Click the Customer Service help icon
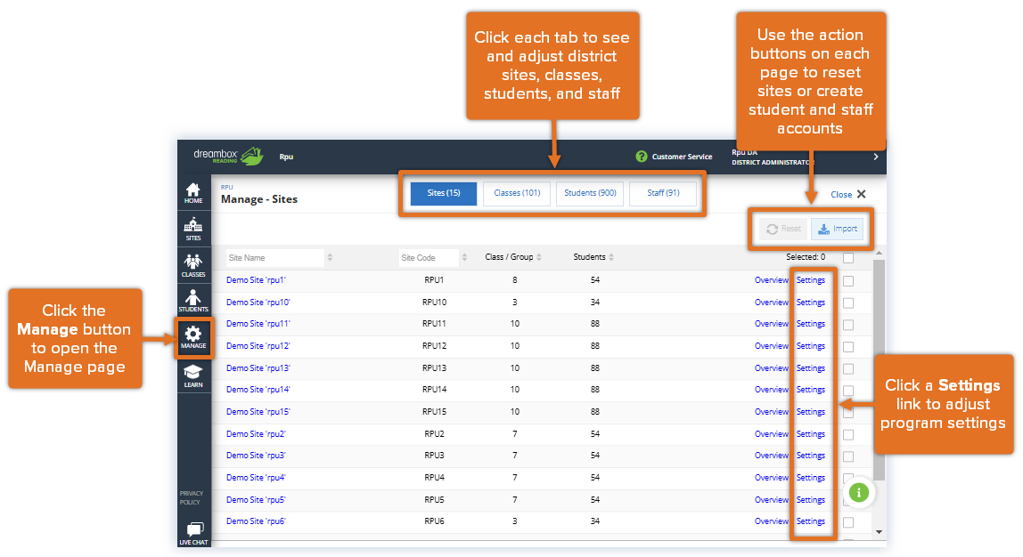This screenshot has height=557, width=1023. click(x=642, y=157)
